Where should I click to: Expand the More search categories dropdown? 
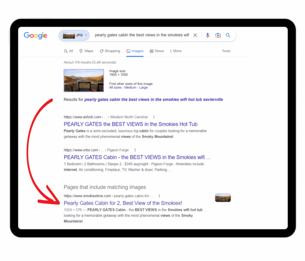(175, 51)
